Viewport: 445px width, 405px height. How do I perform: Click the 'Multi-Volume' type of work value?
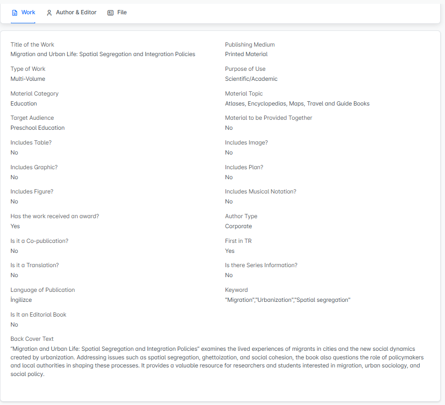pos(28,79)
